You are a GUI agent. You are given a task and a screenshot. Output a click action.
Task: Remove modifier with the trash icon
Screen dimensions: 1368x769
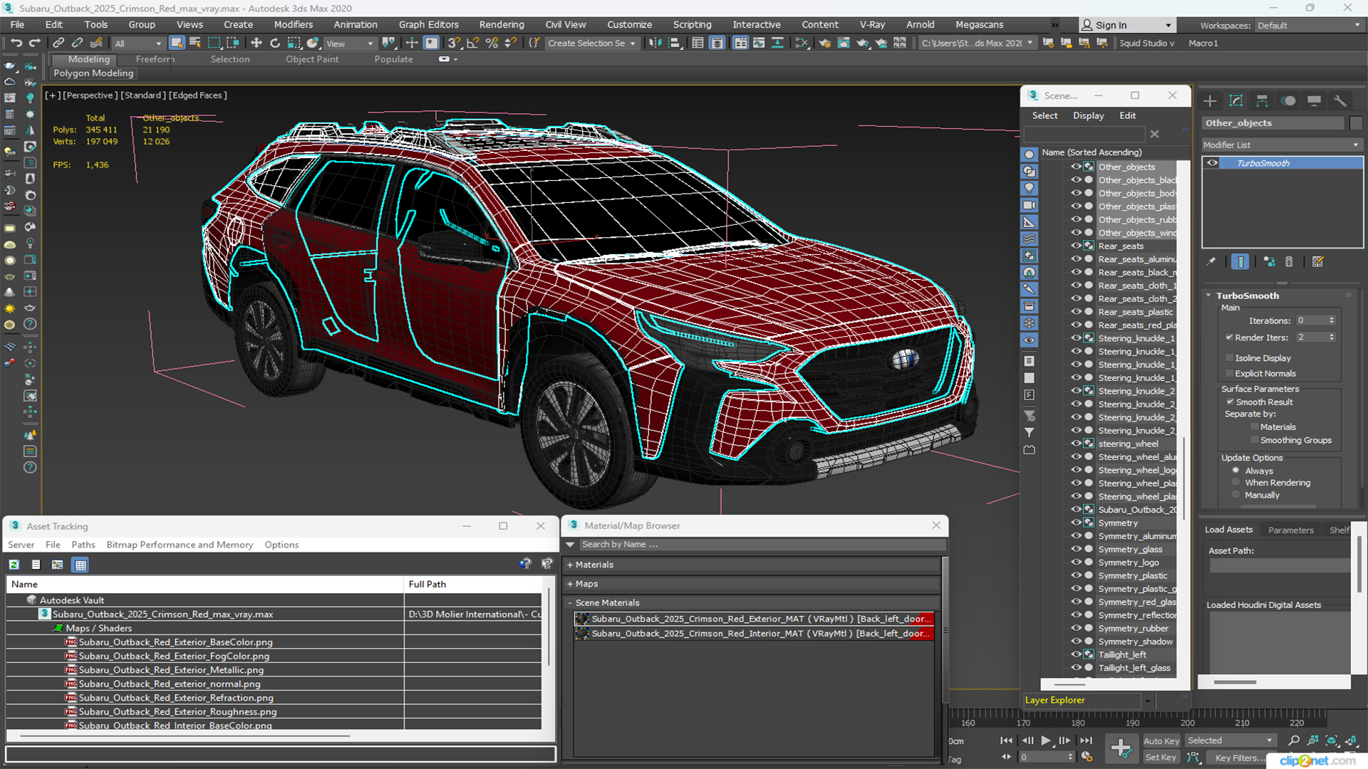click(x=1289, y=262)
